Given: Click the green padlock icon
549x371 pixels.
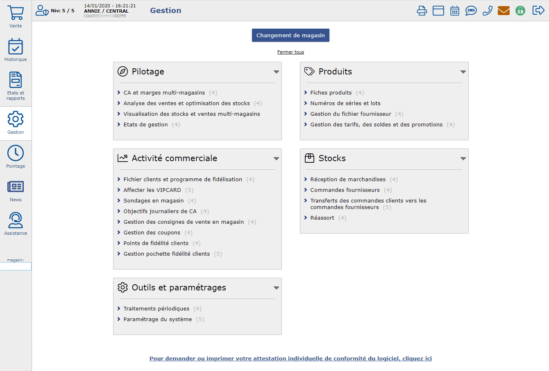Looking at the screenshot, I should pos(520,11).
